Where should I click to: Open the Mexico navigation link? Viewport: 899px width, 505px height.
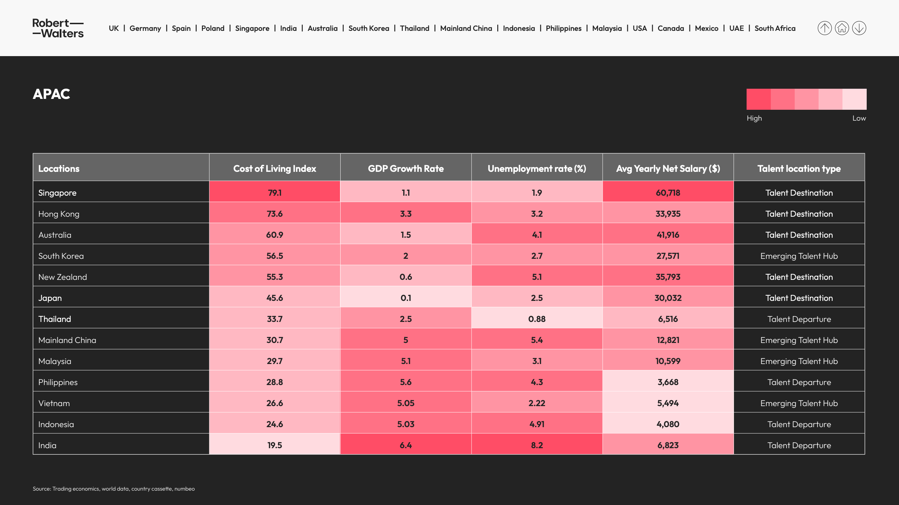coord(706,28)
